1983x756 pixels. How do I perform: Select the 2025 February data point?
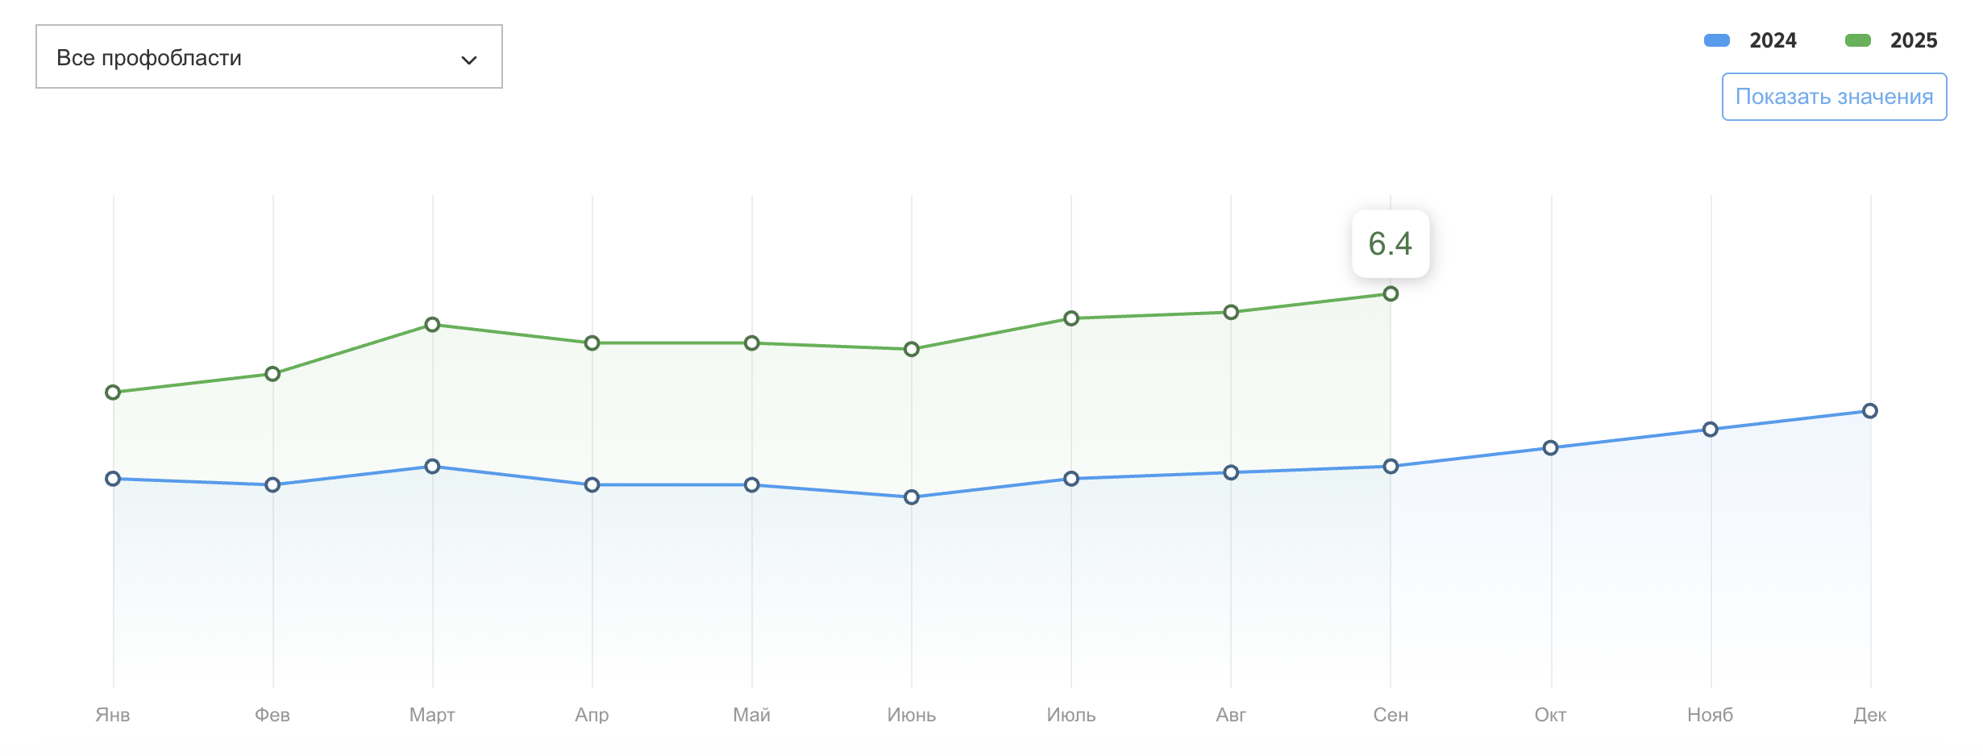272,374
